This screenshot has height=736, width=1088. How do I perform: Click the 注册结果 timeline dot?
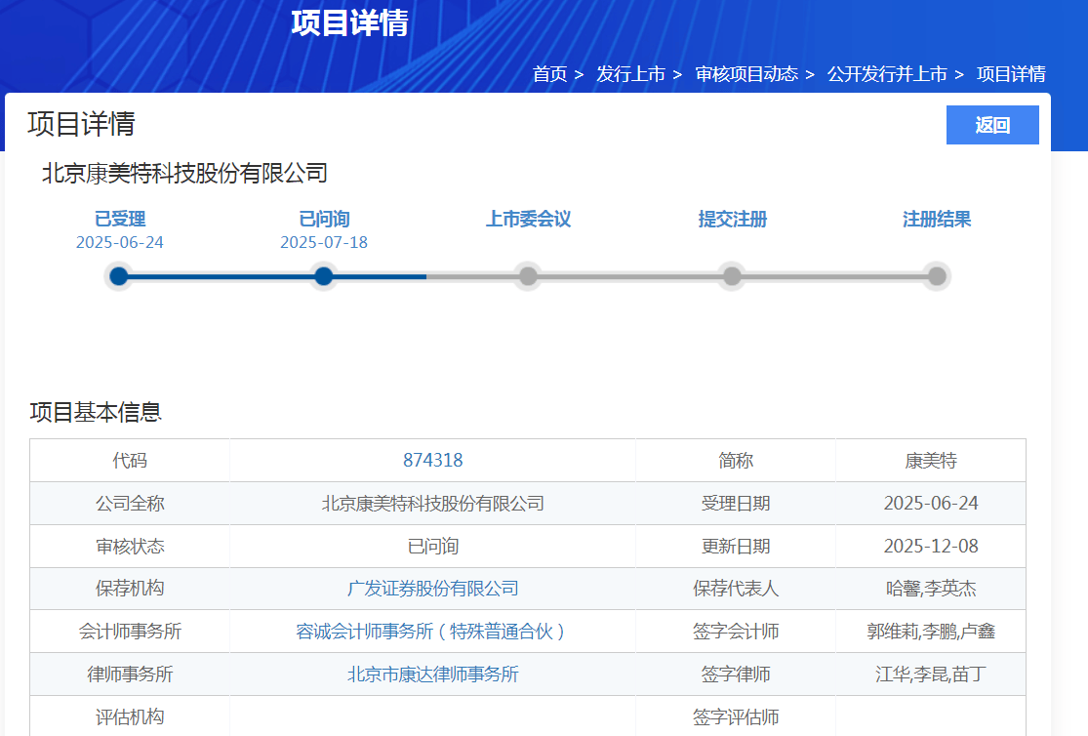coord(937,276)
